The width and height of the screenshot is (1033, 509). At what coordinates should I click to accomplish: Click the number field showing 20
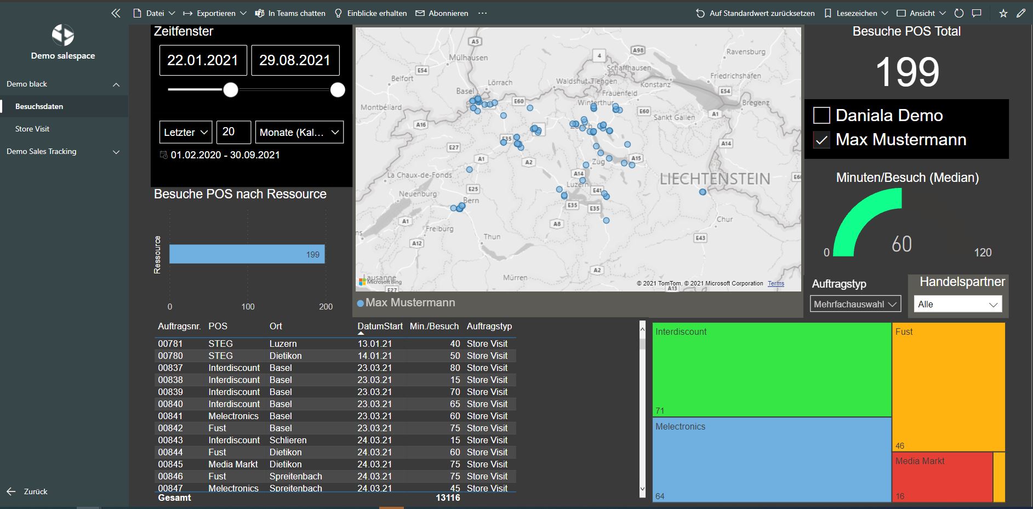234,132
